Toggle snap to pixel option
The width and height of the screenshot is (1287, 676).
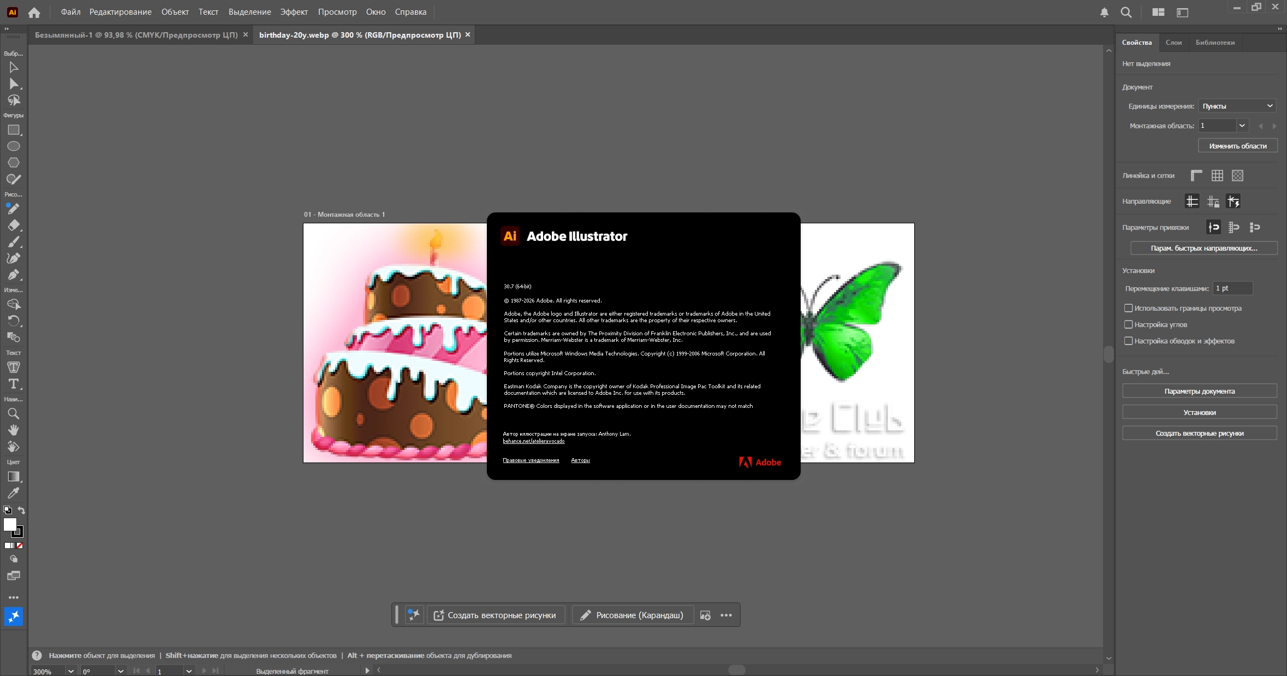(1255, 227)
